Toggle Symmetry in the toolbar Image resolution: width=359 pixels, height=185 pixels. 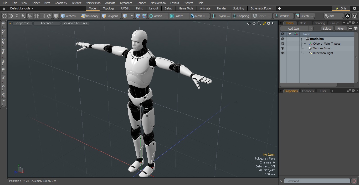pyautogui.click(x=221, y=16)
